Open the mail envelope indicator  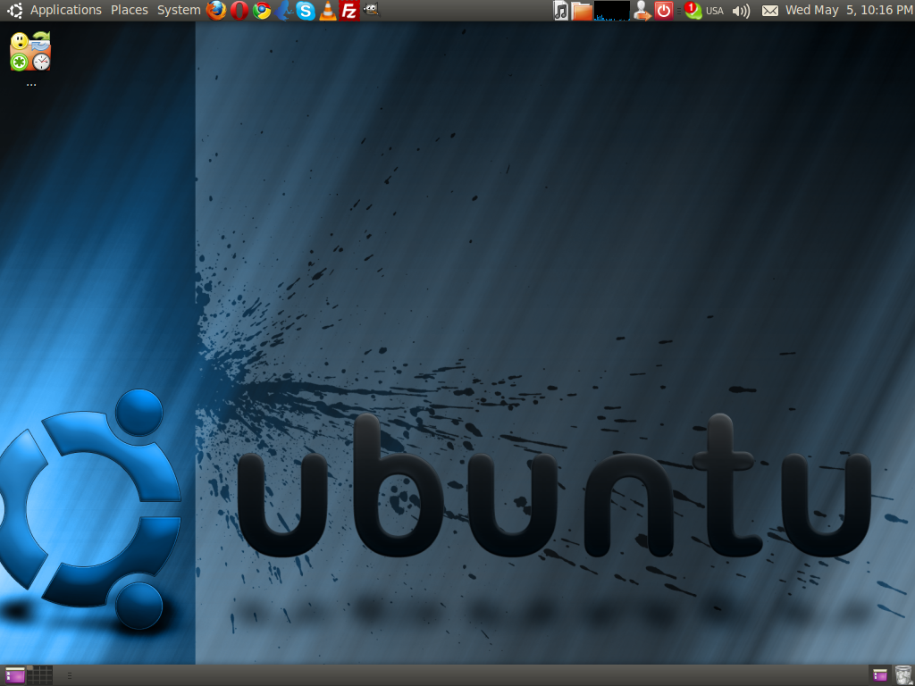(x=769, y=11)
